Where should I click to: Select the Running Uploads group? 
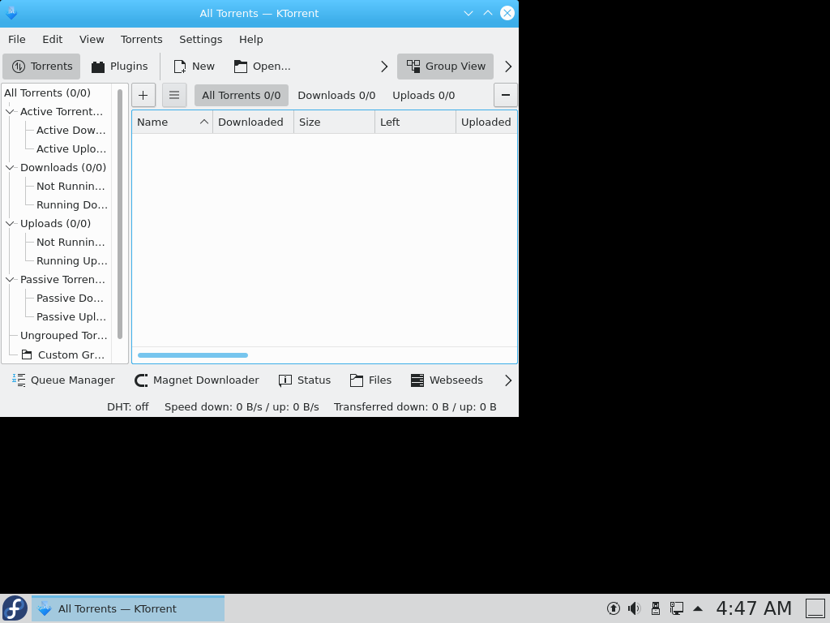click(x=71, y=260)
